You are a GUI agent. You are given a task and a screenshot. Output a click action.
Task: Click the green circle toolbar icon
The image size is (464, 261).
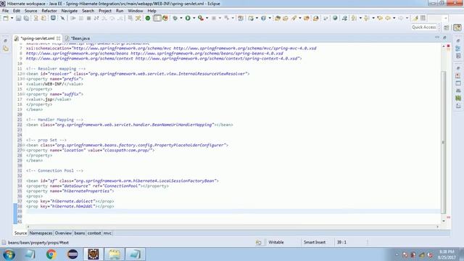click(148, 18)
